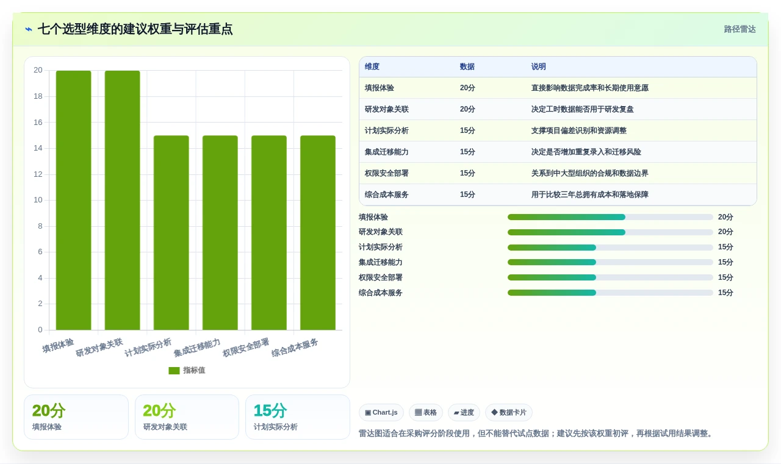Click table cell 填报体验
The image size is (781, 464).
click(x=380, y=88)
